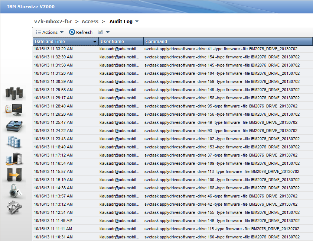Open the Pools sidebar icon

tap(14, 126)
